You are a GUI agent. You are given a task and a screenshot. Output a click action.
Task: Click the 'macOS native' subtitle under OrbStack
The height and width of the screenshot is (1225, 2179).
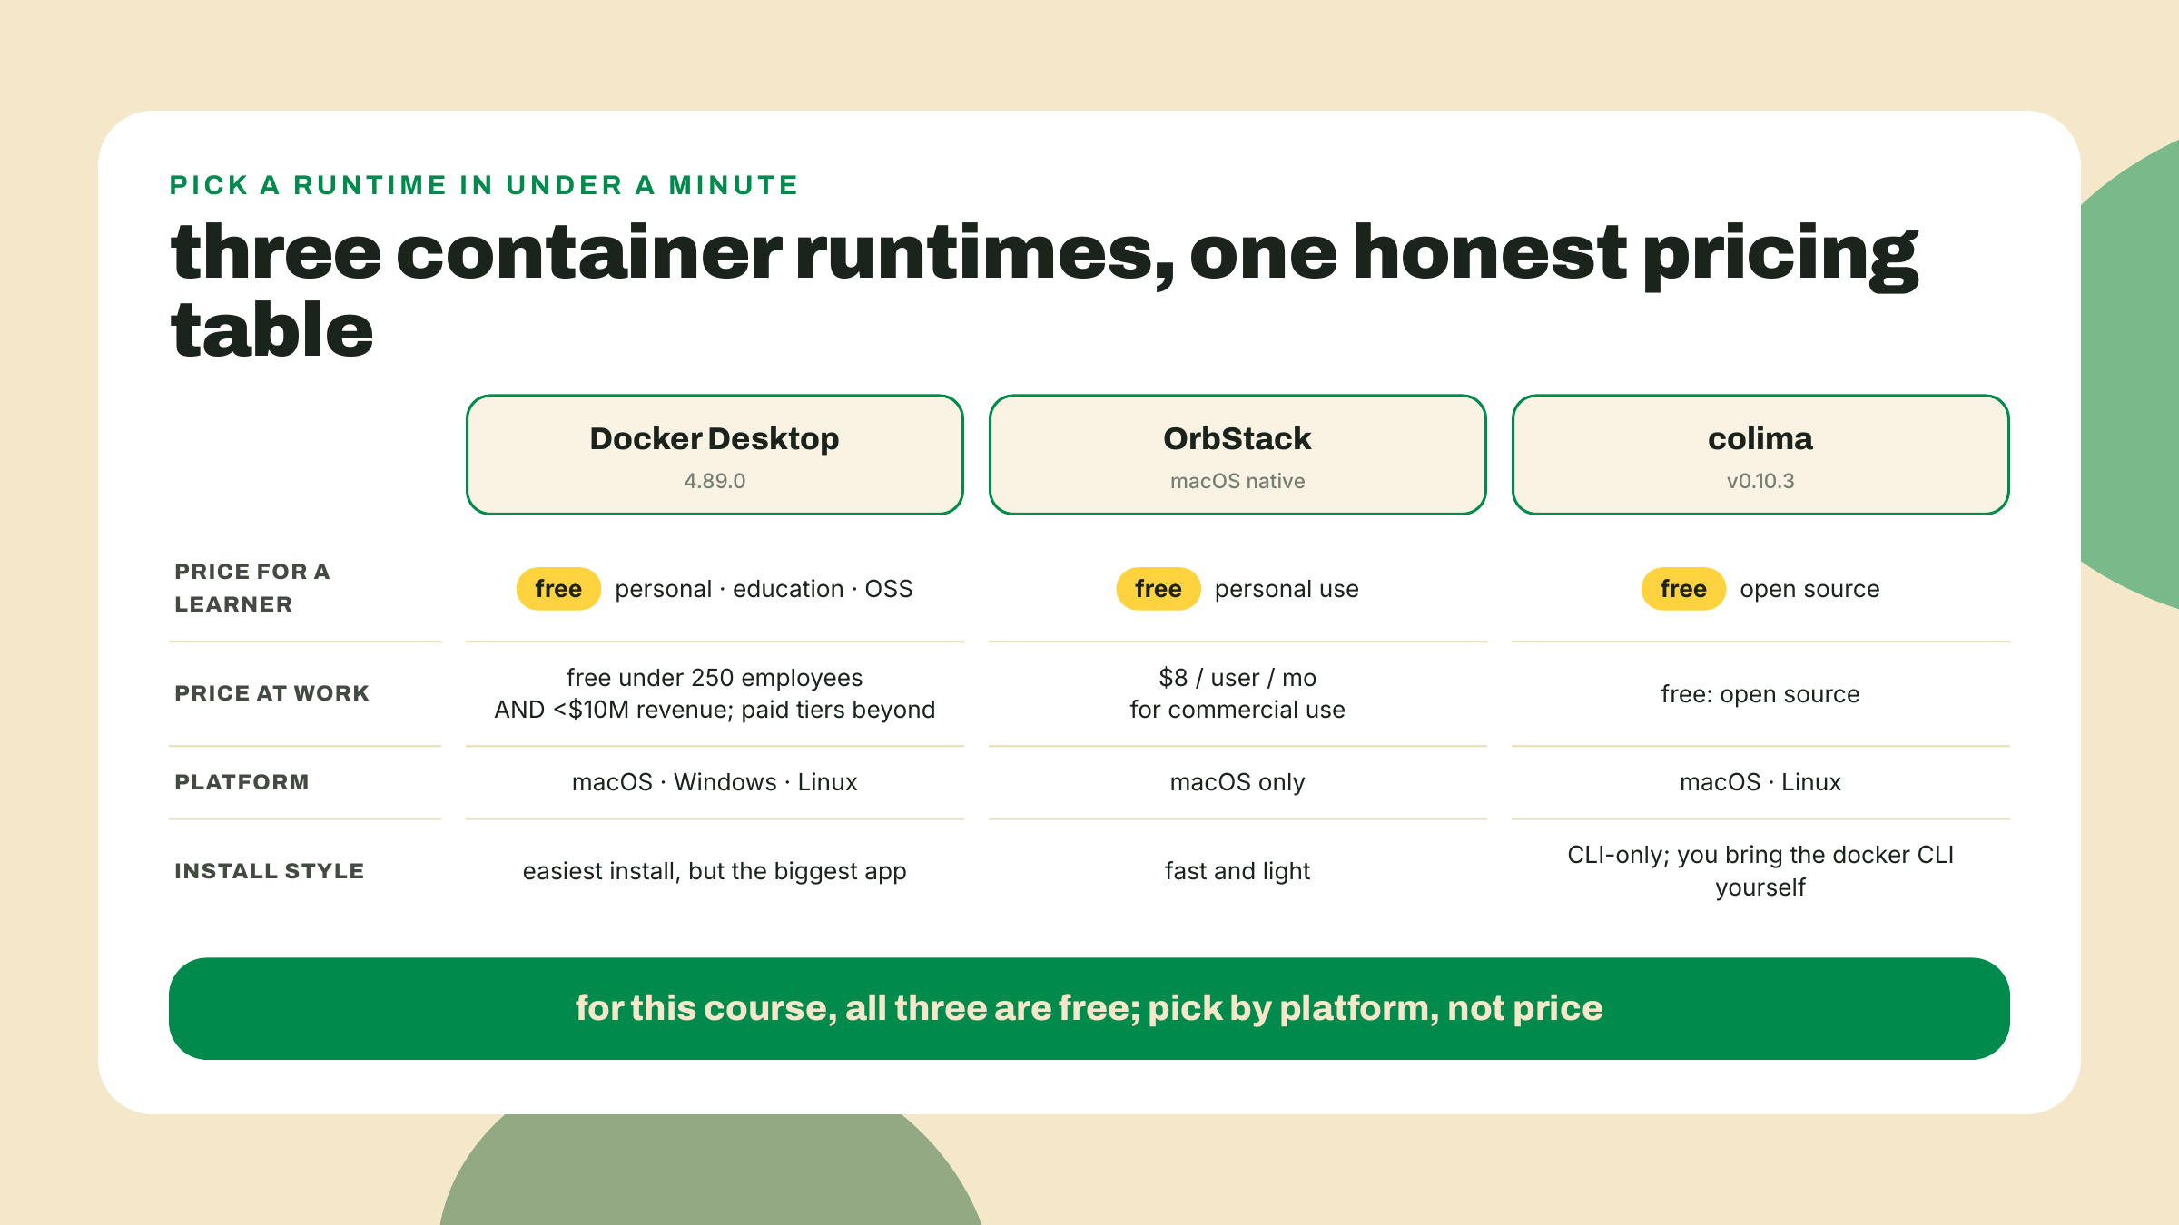click(x=1237, y=481)
